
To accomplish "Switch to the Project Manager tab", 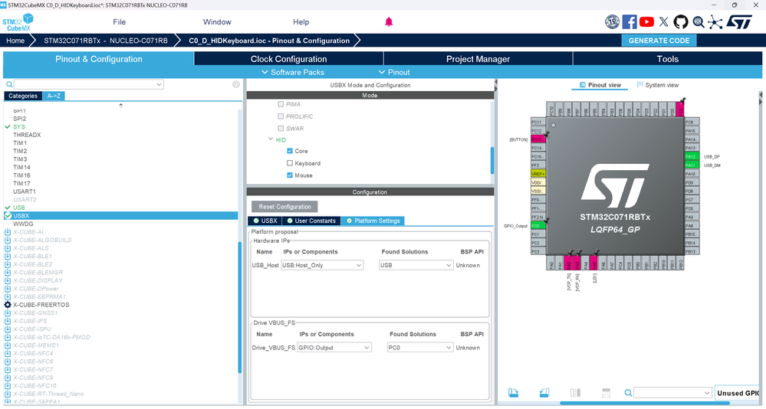I will pos(478,59).
